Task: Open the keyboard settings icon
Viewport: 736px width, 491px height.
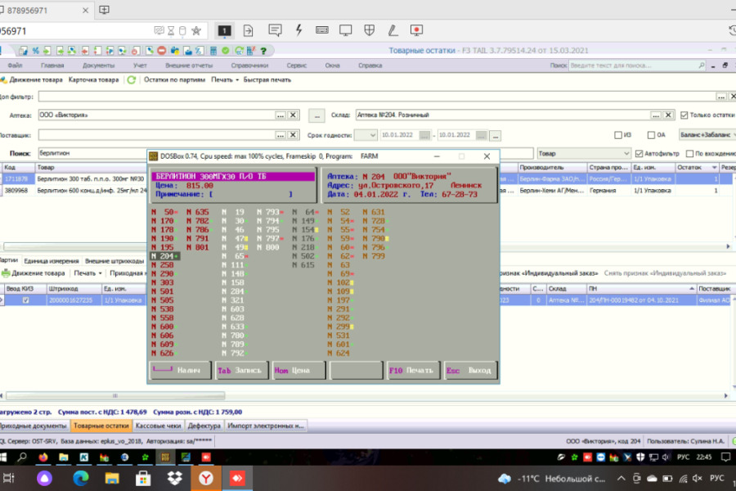Action: 322,30
